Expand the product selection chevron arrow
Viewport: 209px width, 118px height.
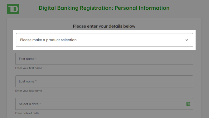[x=187, y=40]
